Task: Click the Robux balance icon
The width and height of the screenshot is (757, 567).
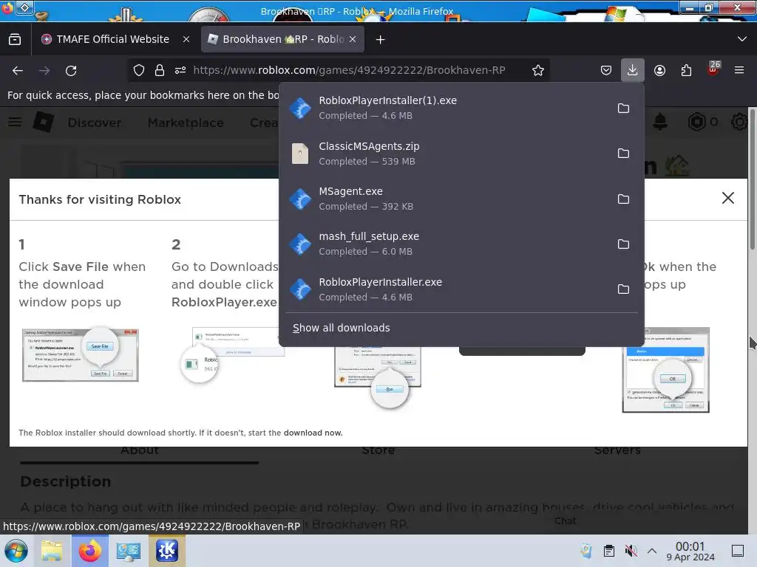Action: click(x=696, y=122)
